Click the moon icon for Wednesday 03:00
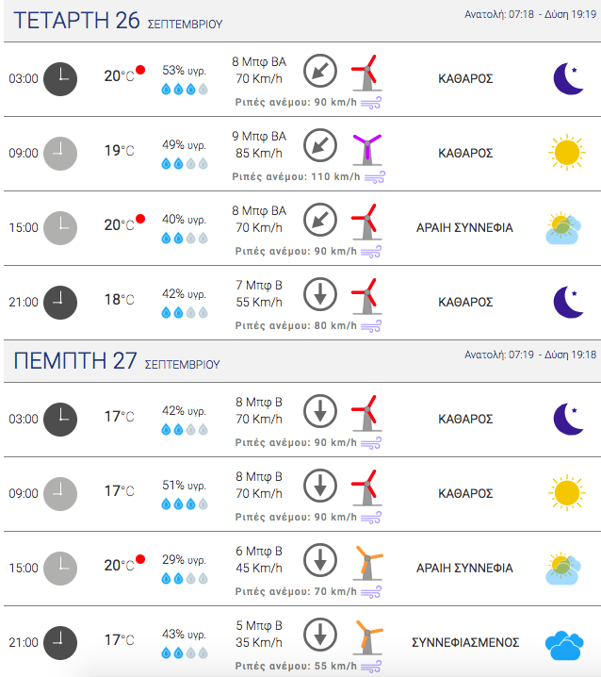Viewport: 601px width, 677px height. 567,79
